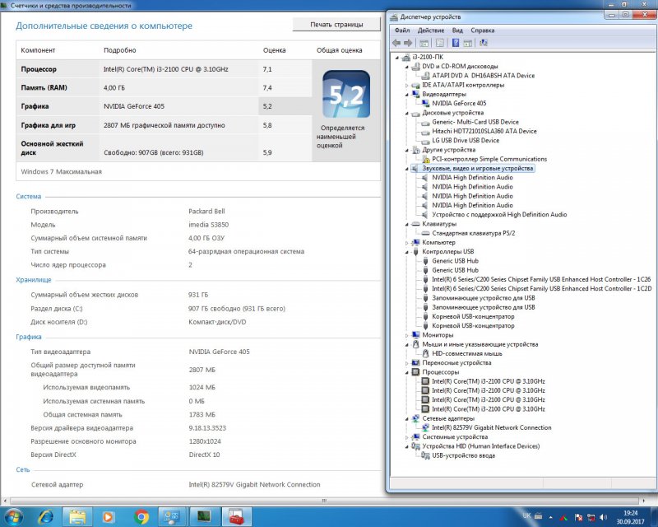Open Windows Explorer folder icon on taskbar

point(77,516)
